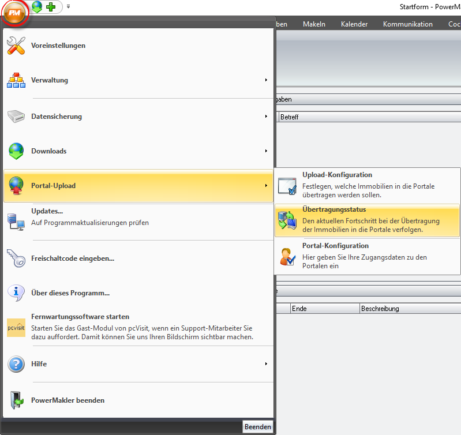Image resolution: width=461 pixels, height=435 pixels.
Task: Click Hier geben Sie Ihre Zugangsdaten text
Action: pyautogui.click(x=365, y=261)
